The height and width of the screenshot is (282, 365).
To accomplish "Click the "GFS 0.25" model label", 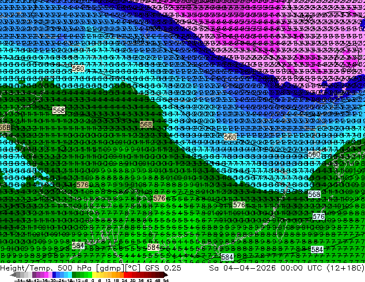I will pos(163,268).
